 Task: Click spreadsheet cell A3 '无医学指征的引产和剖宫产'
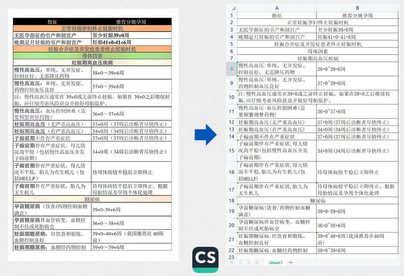pyautogui.click(x=277, y=30)
